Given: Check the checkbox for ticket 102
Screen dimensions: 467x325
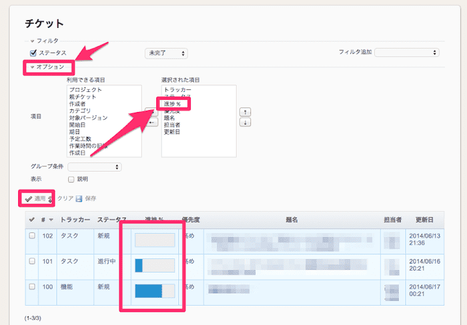Looking at the screenshot, I should click(32, 236).
